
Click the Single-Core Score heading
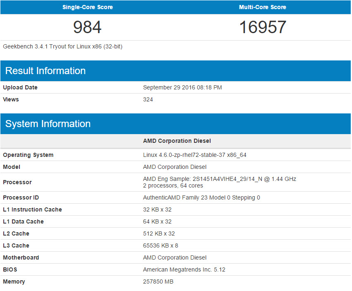88,7
